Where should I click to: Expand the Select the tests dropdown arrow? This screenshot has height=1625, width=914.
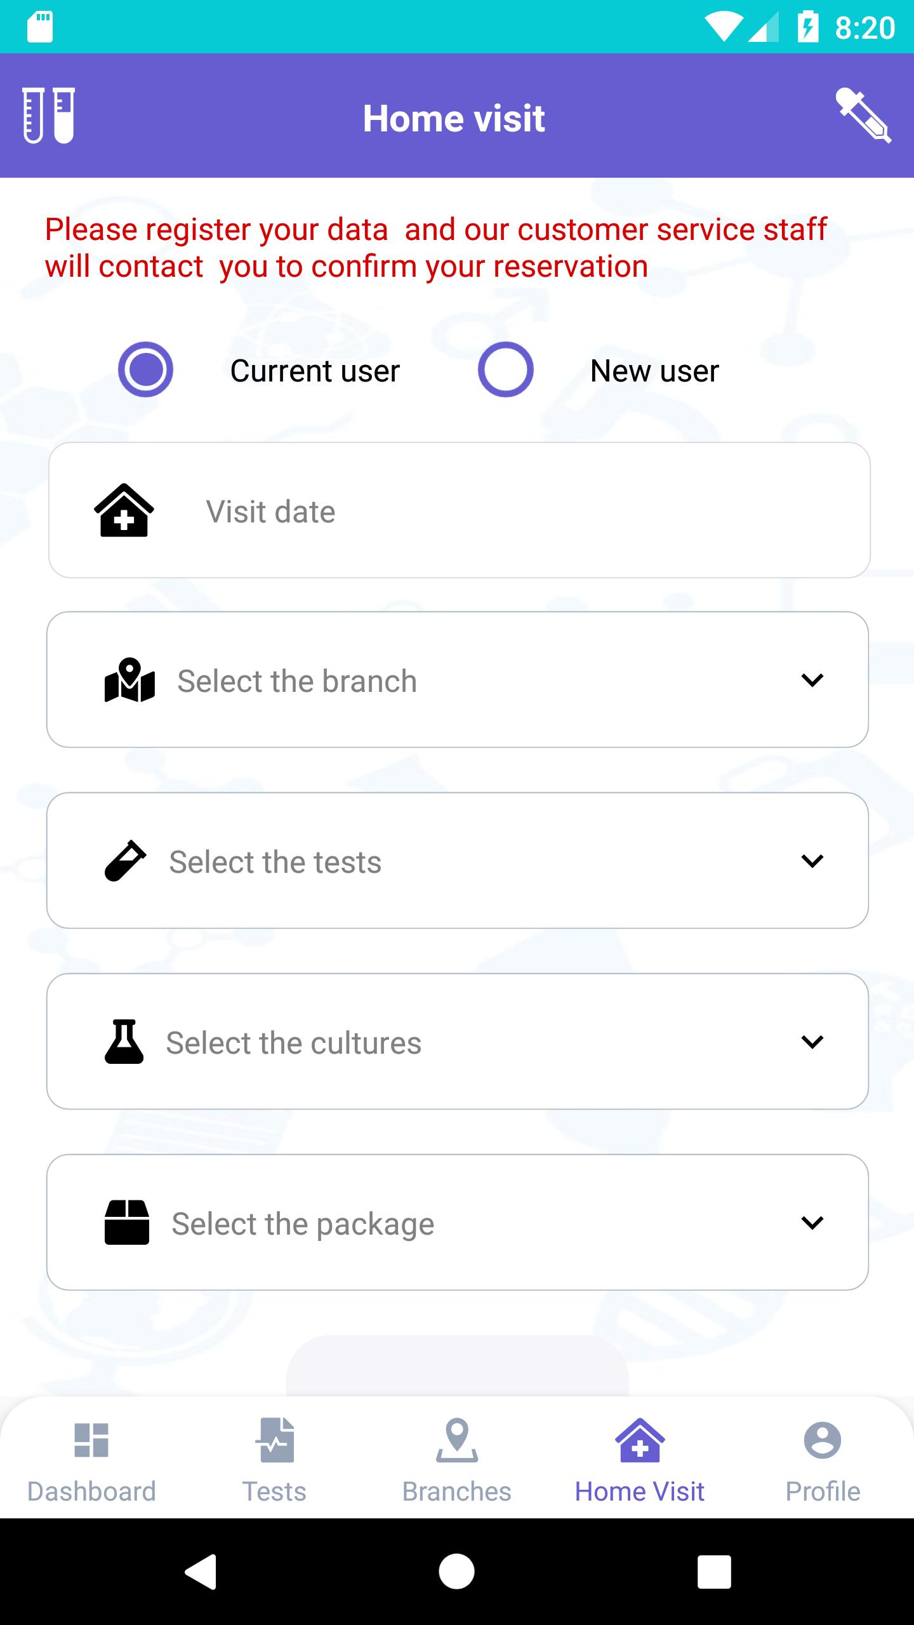pos(812,861)
